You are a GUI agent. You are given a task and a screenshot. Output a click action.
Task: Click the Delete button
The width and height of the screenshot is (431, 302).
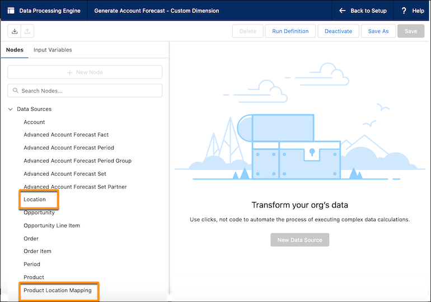(x=247, y=31)
